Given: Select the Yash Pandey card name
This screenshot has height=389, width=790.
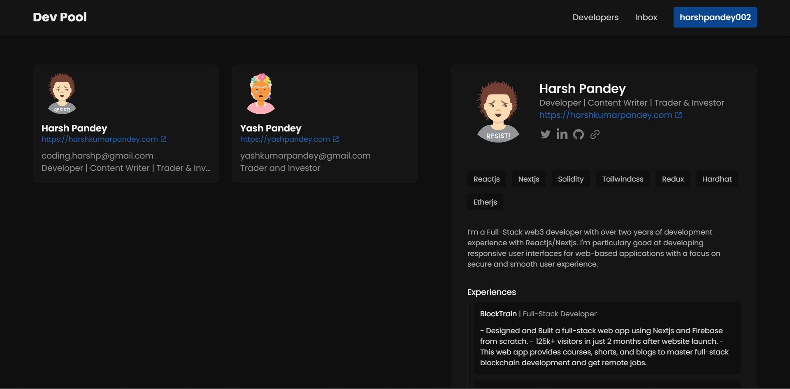Looking at the screenshot, I should pos(271,128).
